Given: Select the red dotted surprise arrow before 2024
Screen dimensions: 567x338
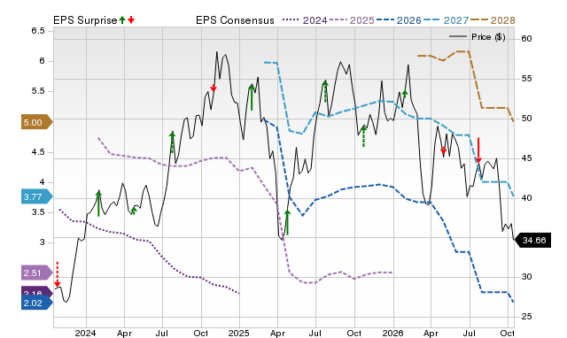Looking at the screenshot, I should (57, 275).
